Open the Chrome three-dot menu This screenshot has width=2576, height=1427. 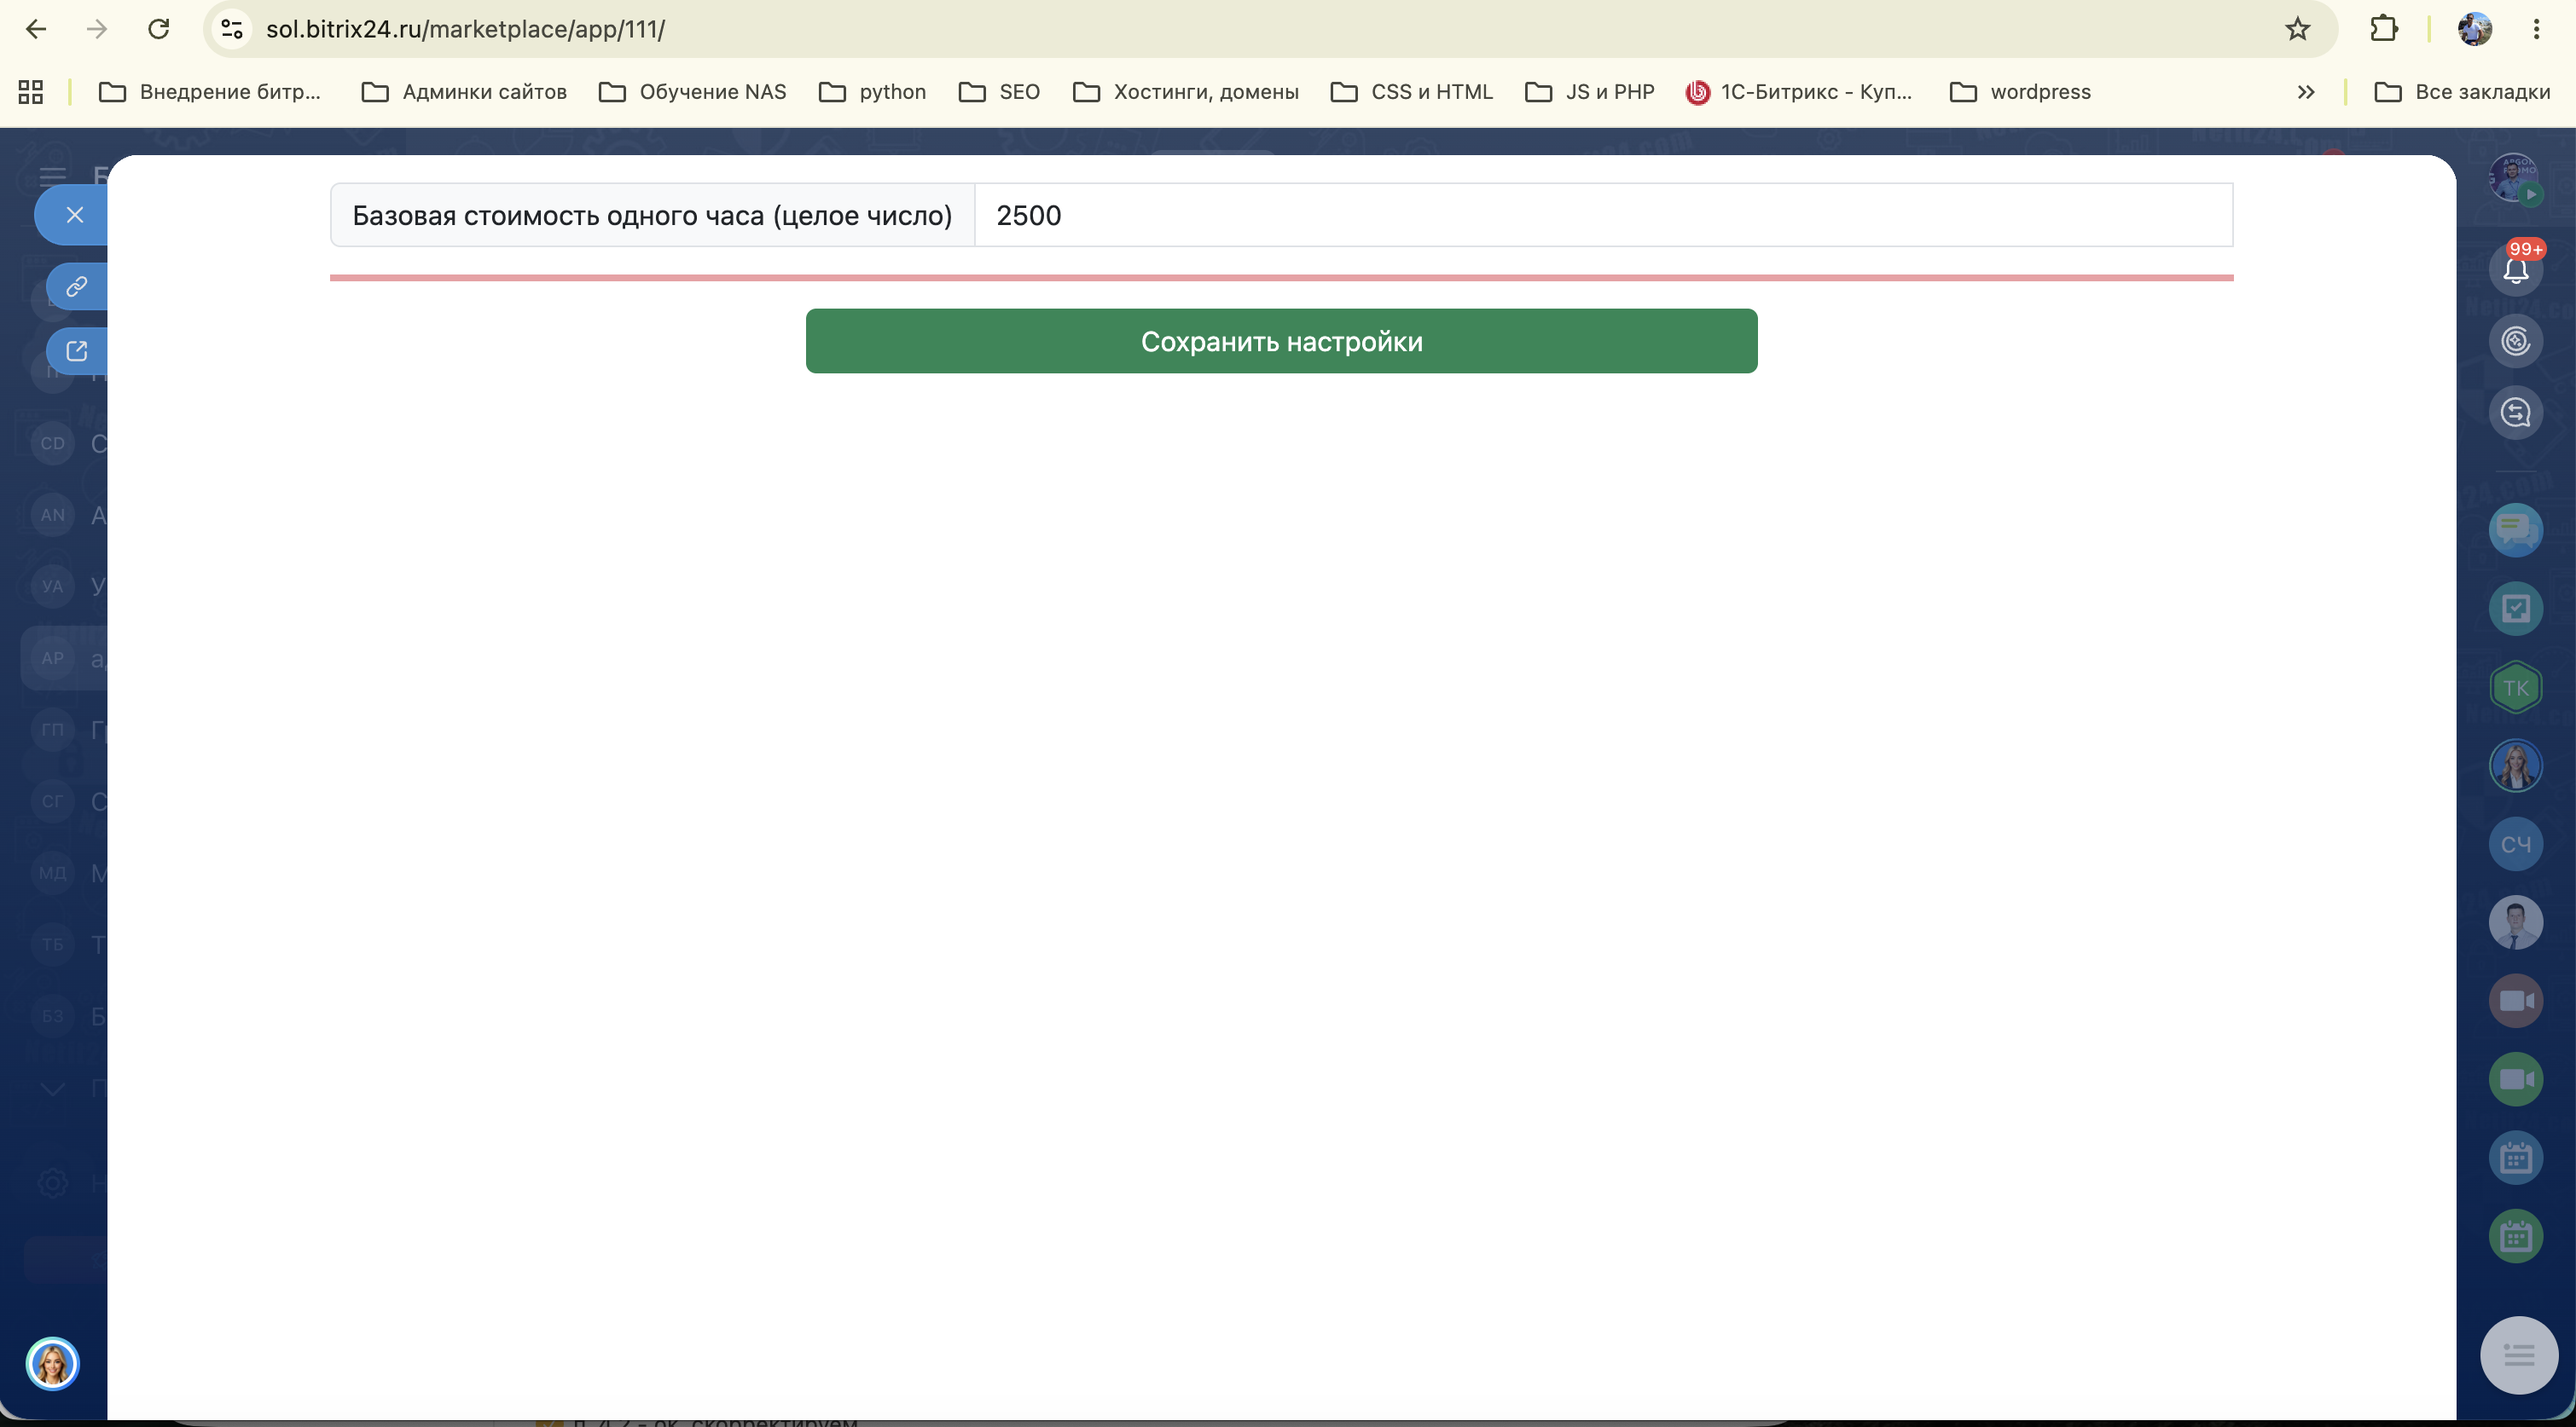(x=2537, y=29)
